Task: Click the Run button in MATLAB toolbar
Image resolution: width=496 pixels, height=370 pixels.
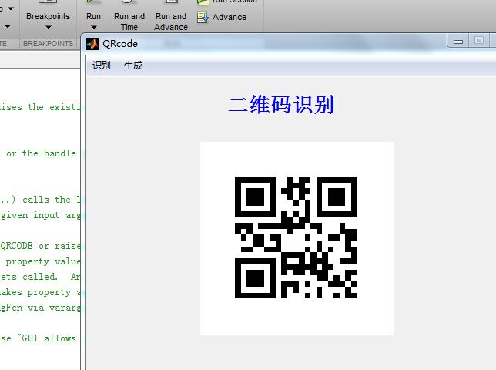Action: point(93,16)
